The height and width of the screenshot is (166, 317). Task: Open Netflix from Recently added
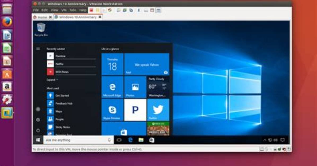71,64
